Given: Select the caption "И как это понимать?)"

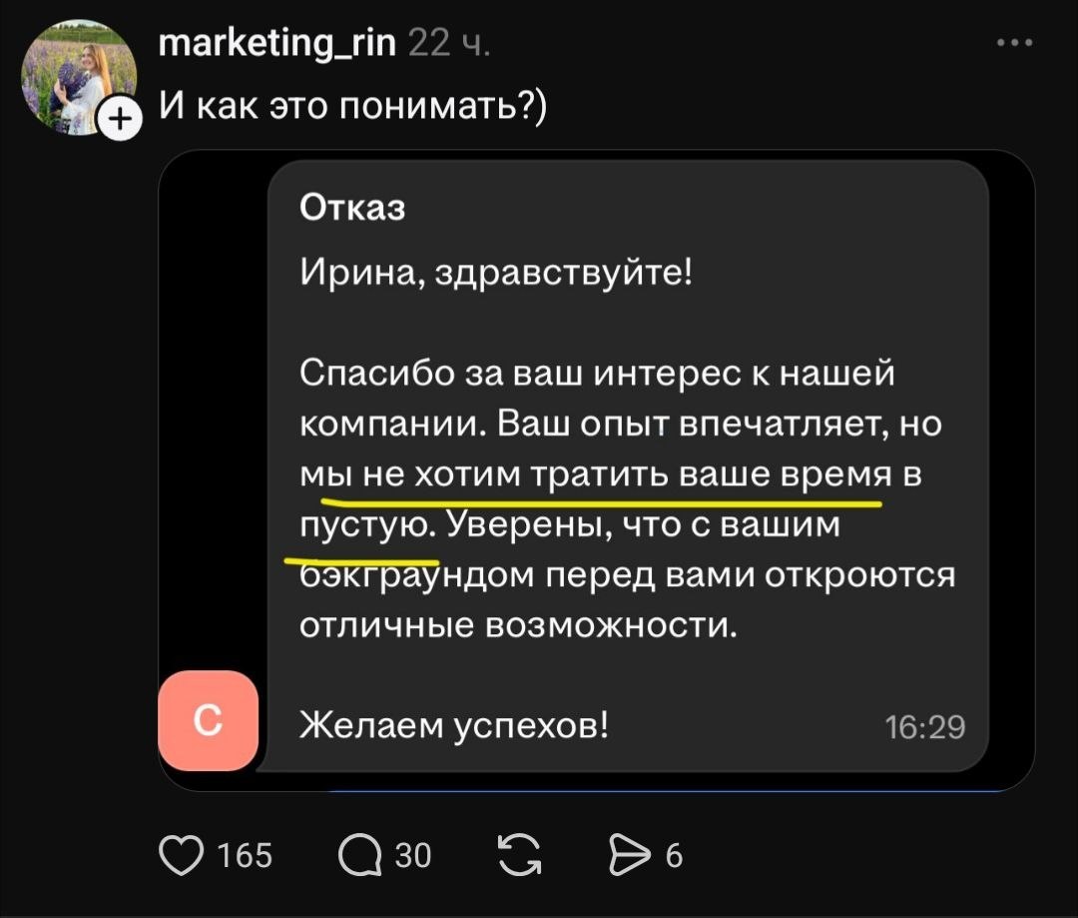Looking at the screenshot, I should point(352,105).
